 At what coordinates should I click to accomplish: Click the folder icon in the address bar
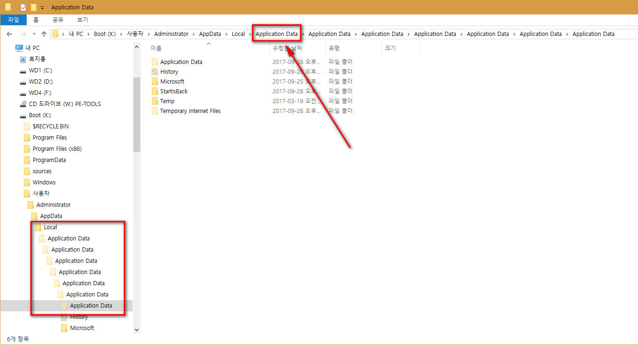[56, 34]
